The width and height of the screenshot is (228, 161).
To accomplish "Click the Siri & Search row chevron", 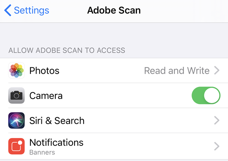I will [217, 120].
